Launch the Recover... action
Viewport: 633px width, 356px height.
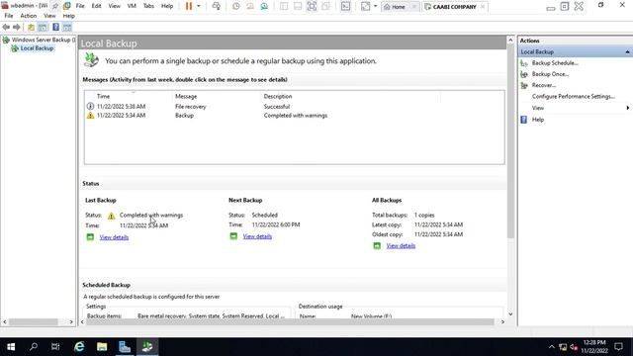click(x=544, y=86)
